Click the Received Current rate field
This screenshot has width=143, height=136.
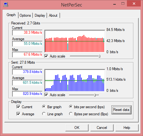(27, 32)
